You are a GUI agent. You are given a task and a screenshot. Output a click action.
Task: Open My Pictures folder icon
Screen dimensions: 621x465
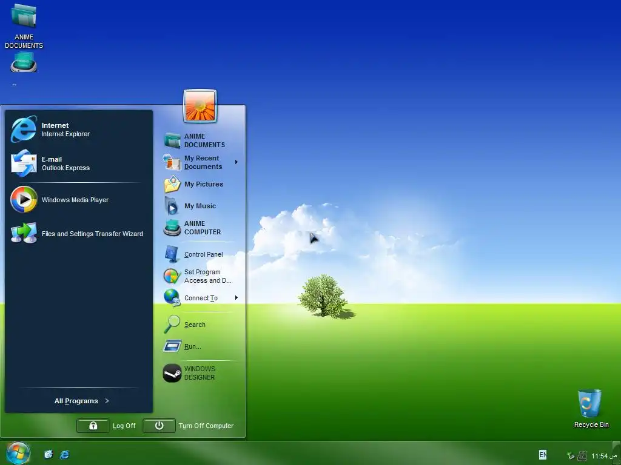[172, 184]
